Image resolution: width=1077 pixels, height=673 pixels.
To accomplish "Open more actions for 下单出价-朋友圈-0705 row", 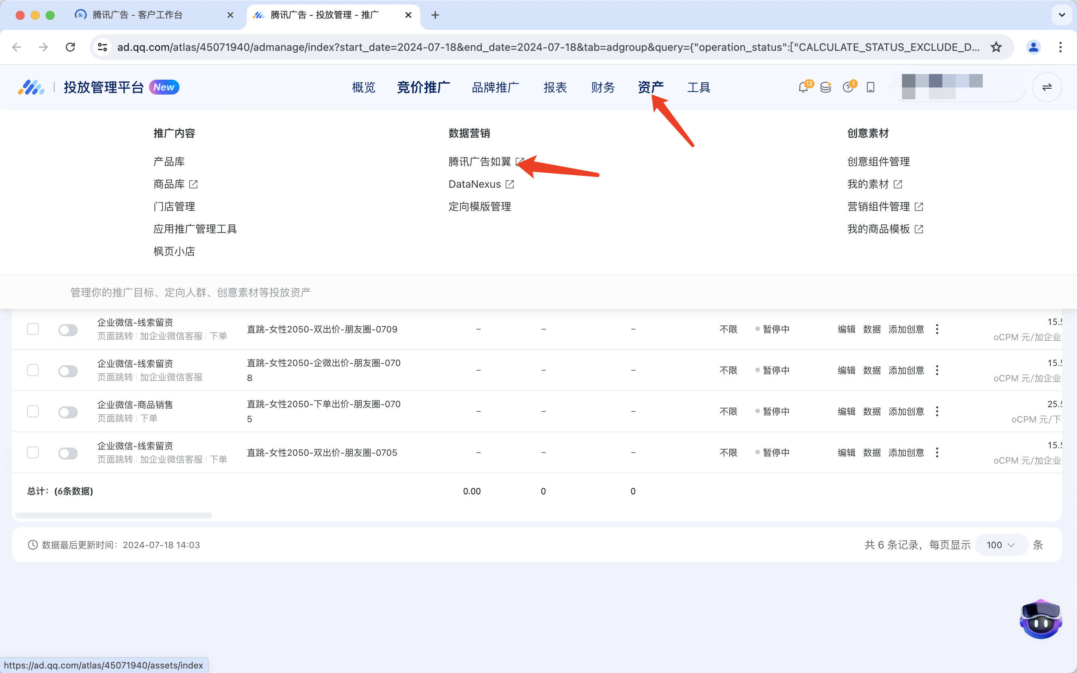I will tap(937, 411).
